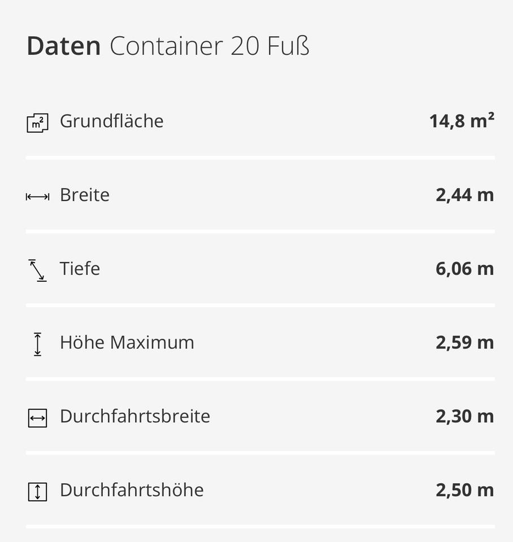Click the 2,30 m clearance width value
This screenshot has width=513, height=542.
464,416
